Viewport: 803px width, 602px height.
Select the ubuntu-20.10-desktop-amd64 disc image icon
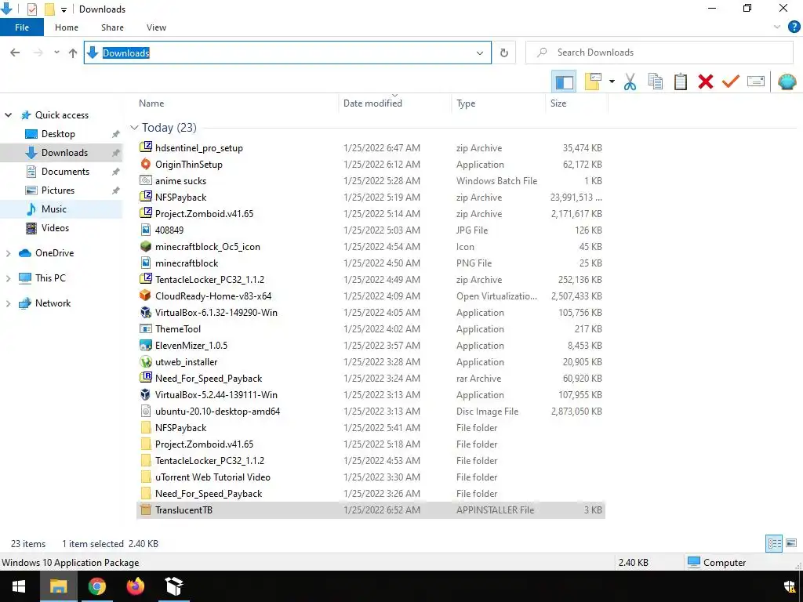point(146,411)
